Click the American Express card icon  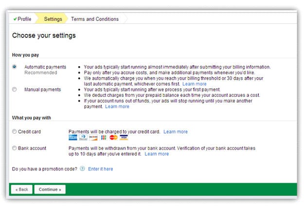click(x=73, y=138)
